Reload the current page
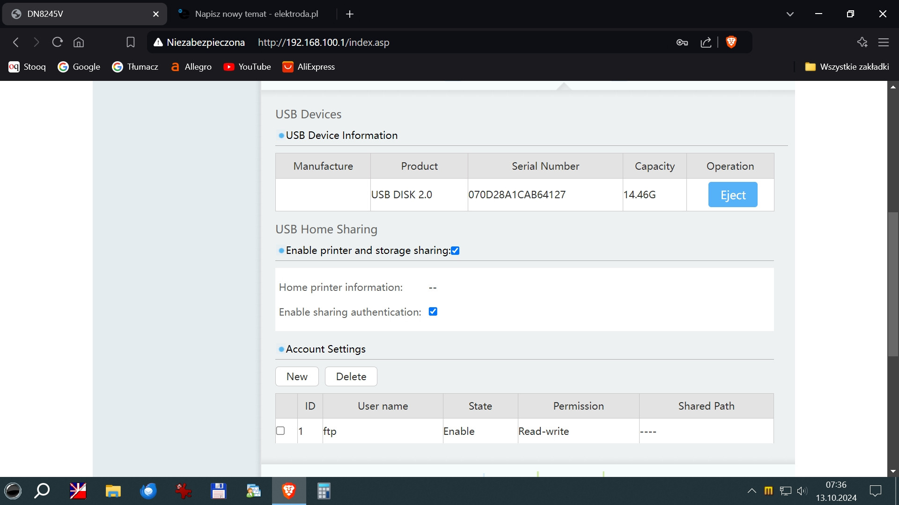 pyautogui.click(x=57, y=42)
